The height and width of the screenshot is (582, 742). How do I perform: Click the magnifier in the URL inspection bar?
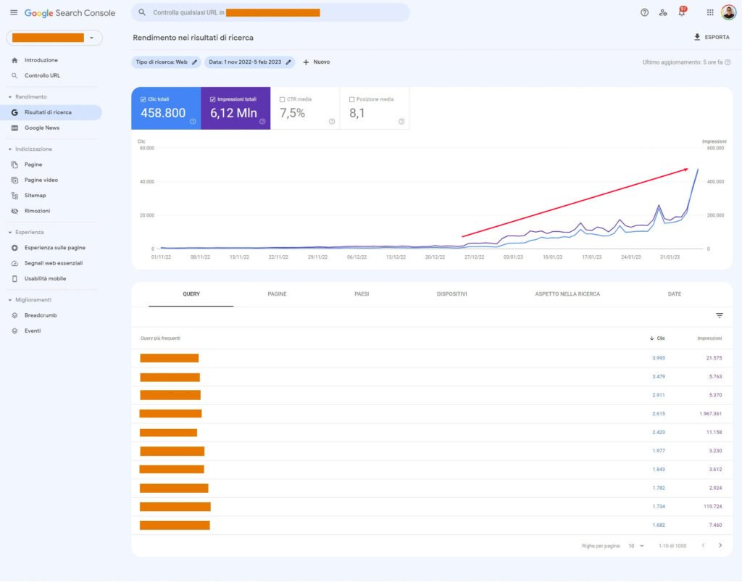coord(142,12)
